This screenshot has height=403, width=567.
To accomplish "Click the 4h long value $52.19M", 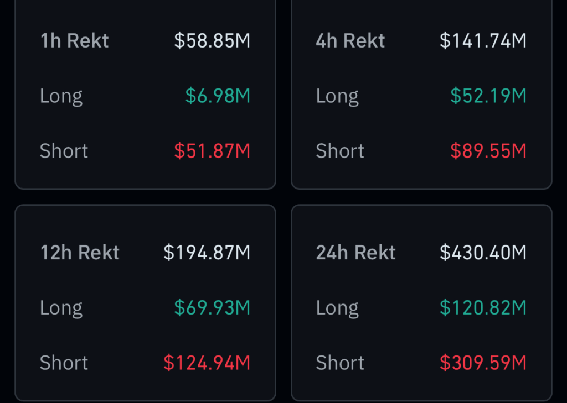I will [x=488, y=96].
